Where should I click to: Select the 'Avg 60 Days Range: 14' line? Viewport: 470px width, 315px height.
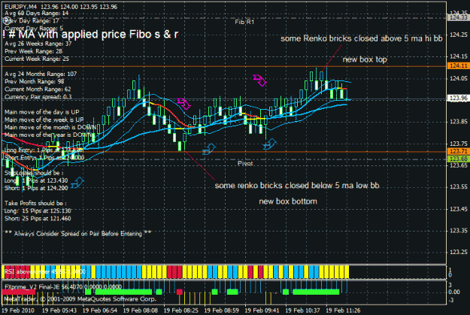coord(37,14)
